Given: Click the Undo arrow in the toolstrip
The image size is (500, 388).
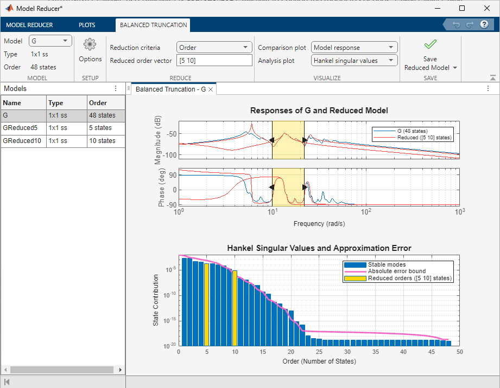Looking at the screenshot, I should (x=457, y=25).
